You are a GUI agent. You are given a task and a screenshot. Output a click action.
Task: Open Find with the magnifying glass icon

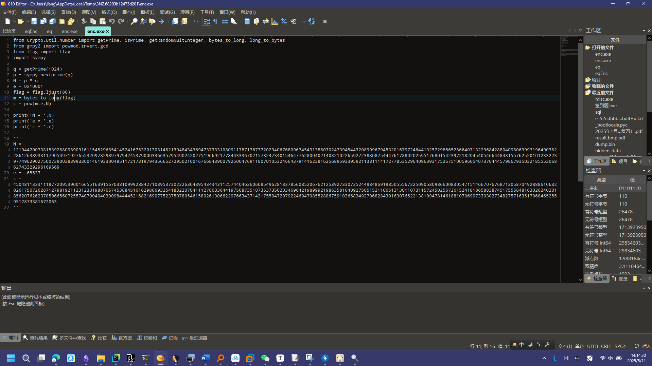[134, 21]
